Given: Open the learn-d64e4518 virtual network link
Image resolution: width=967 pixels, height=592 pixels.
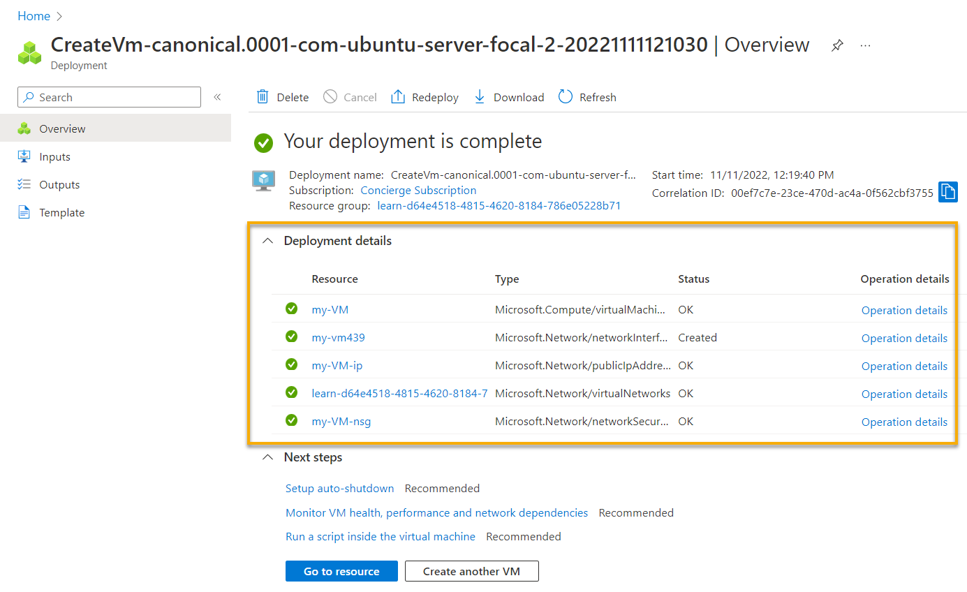Looking at the screenshot, I should (399, 393).
